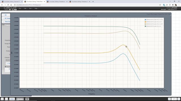181x101 pixels.
Task: Click the user name link in header
Action: tap(174, 8)
